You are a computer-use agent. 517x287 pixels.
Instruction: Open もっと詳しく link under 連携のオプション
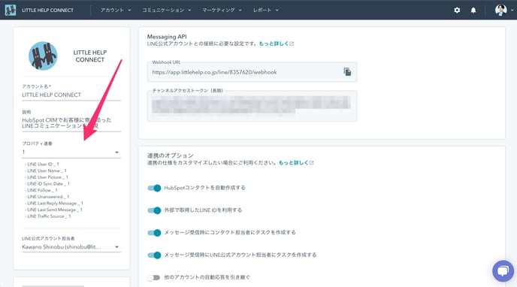(x=296, y=163)
